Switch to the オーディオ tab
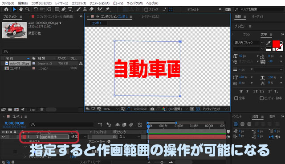Screen dimensions: 285x164 (x=257, y=16)
